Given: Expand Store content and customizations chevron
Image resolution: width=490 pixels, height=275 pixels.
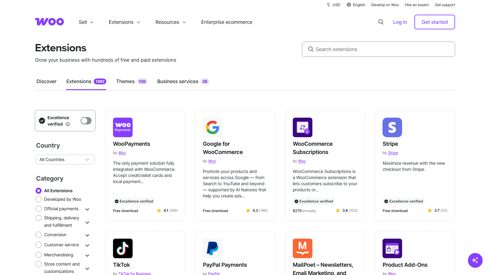Looking at the screenshot, I should click(87, 269).
